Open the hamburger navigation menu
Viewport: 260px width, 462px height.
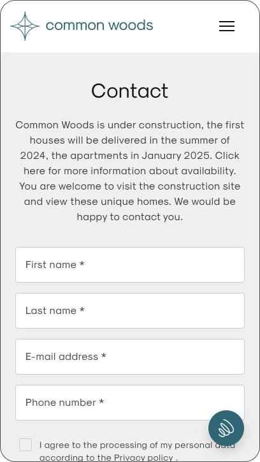[227, 26]
